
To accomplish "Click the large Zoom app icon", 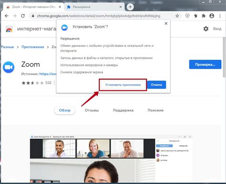I will click(x=9, y=67).
